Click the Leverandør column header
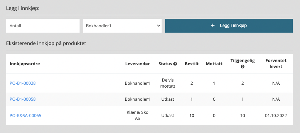The width and height of the screenshot is (300, 133). tap(138, 64)
